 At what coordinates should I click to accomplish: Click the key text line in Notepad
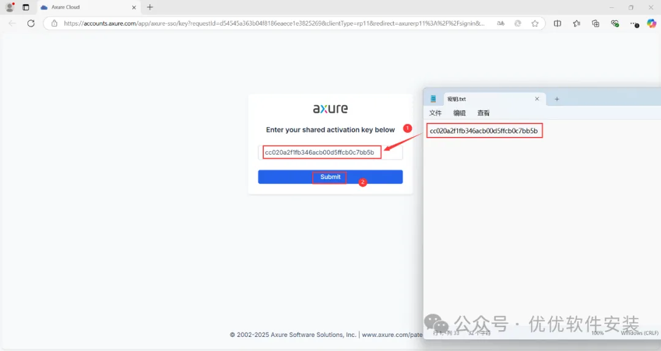[x=484, y=131]
